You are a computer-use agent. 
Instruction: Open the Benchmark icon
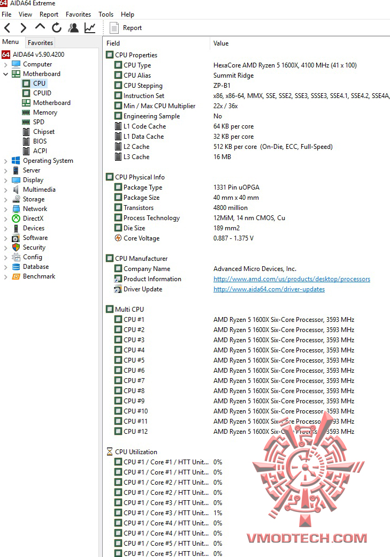click(16, 276)
